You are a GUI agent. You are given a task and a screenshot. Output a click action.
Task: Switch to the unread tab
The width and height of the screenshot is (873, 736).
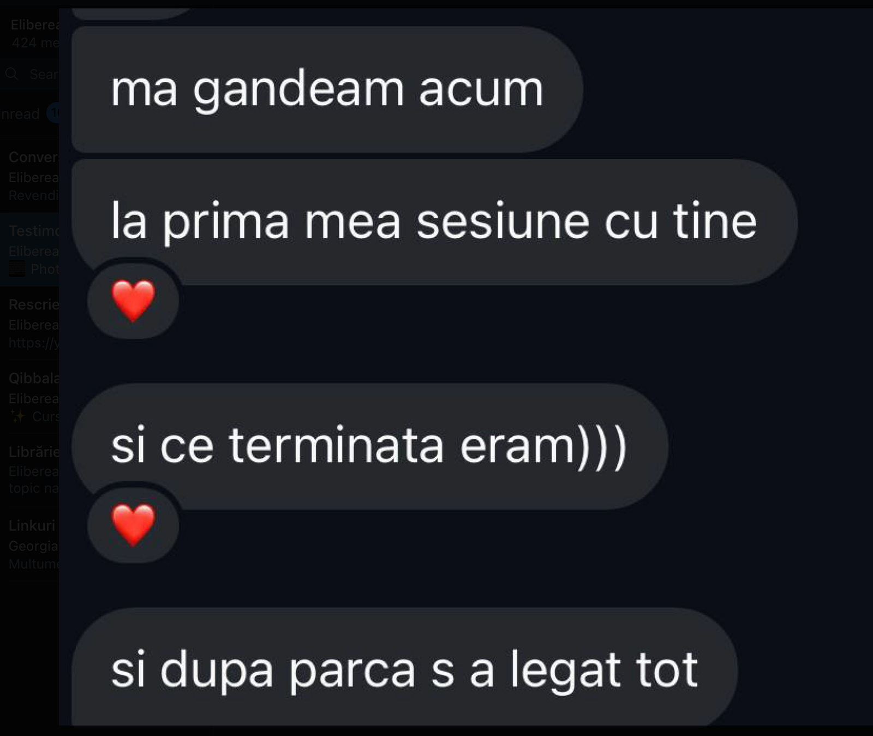[x=20, y=114]
